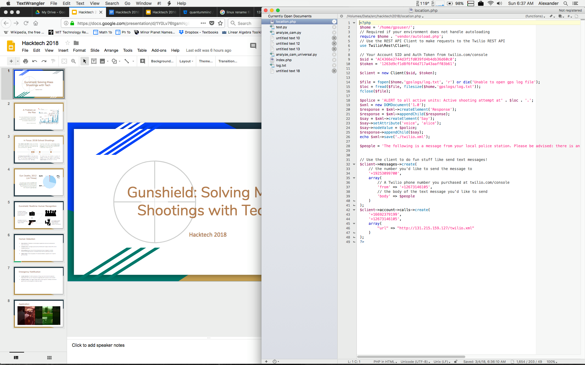This screenshot has width=585, height=365.
Task: Click the TextWrangler gear settings icon
Action: click(x=342, y=16)
